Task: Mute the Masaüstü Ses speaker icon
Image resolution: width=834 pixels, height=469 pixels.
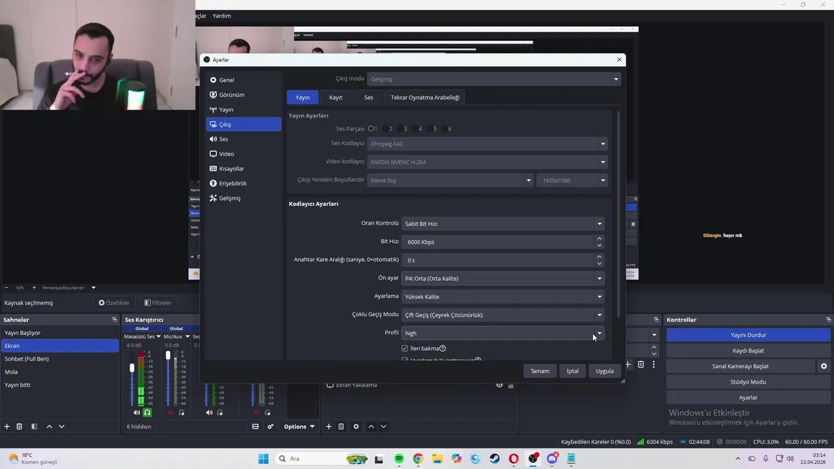Action: pyautogui.click(x=137, y=412)
